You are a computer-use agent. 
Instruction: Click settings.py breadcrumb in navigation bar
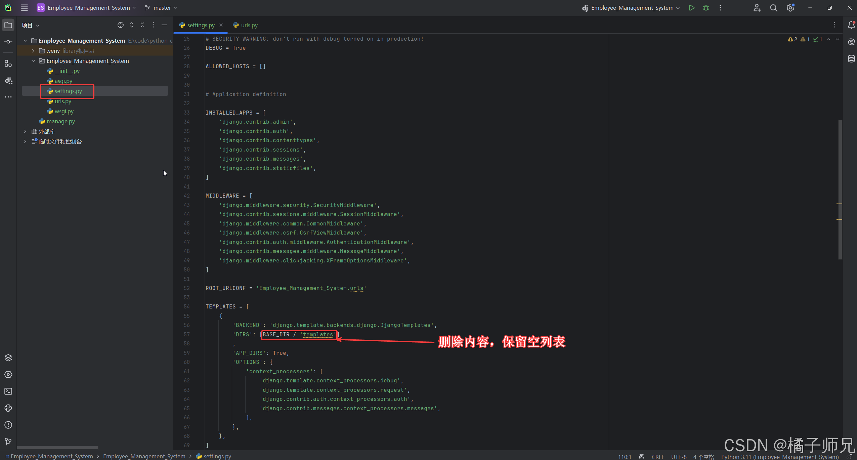click(x=214, y=456)
